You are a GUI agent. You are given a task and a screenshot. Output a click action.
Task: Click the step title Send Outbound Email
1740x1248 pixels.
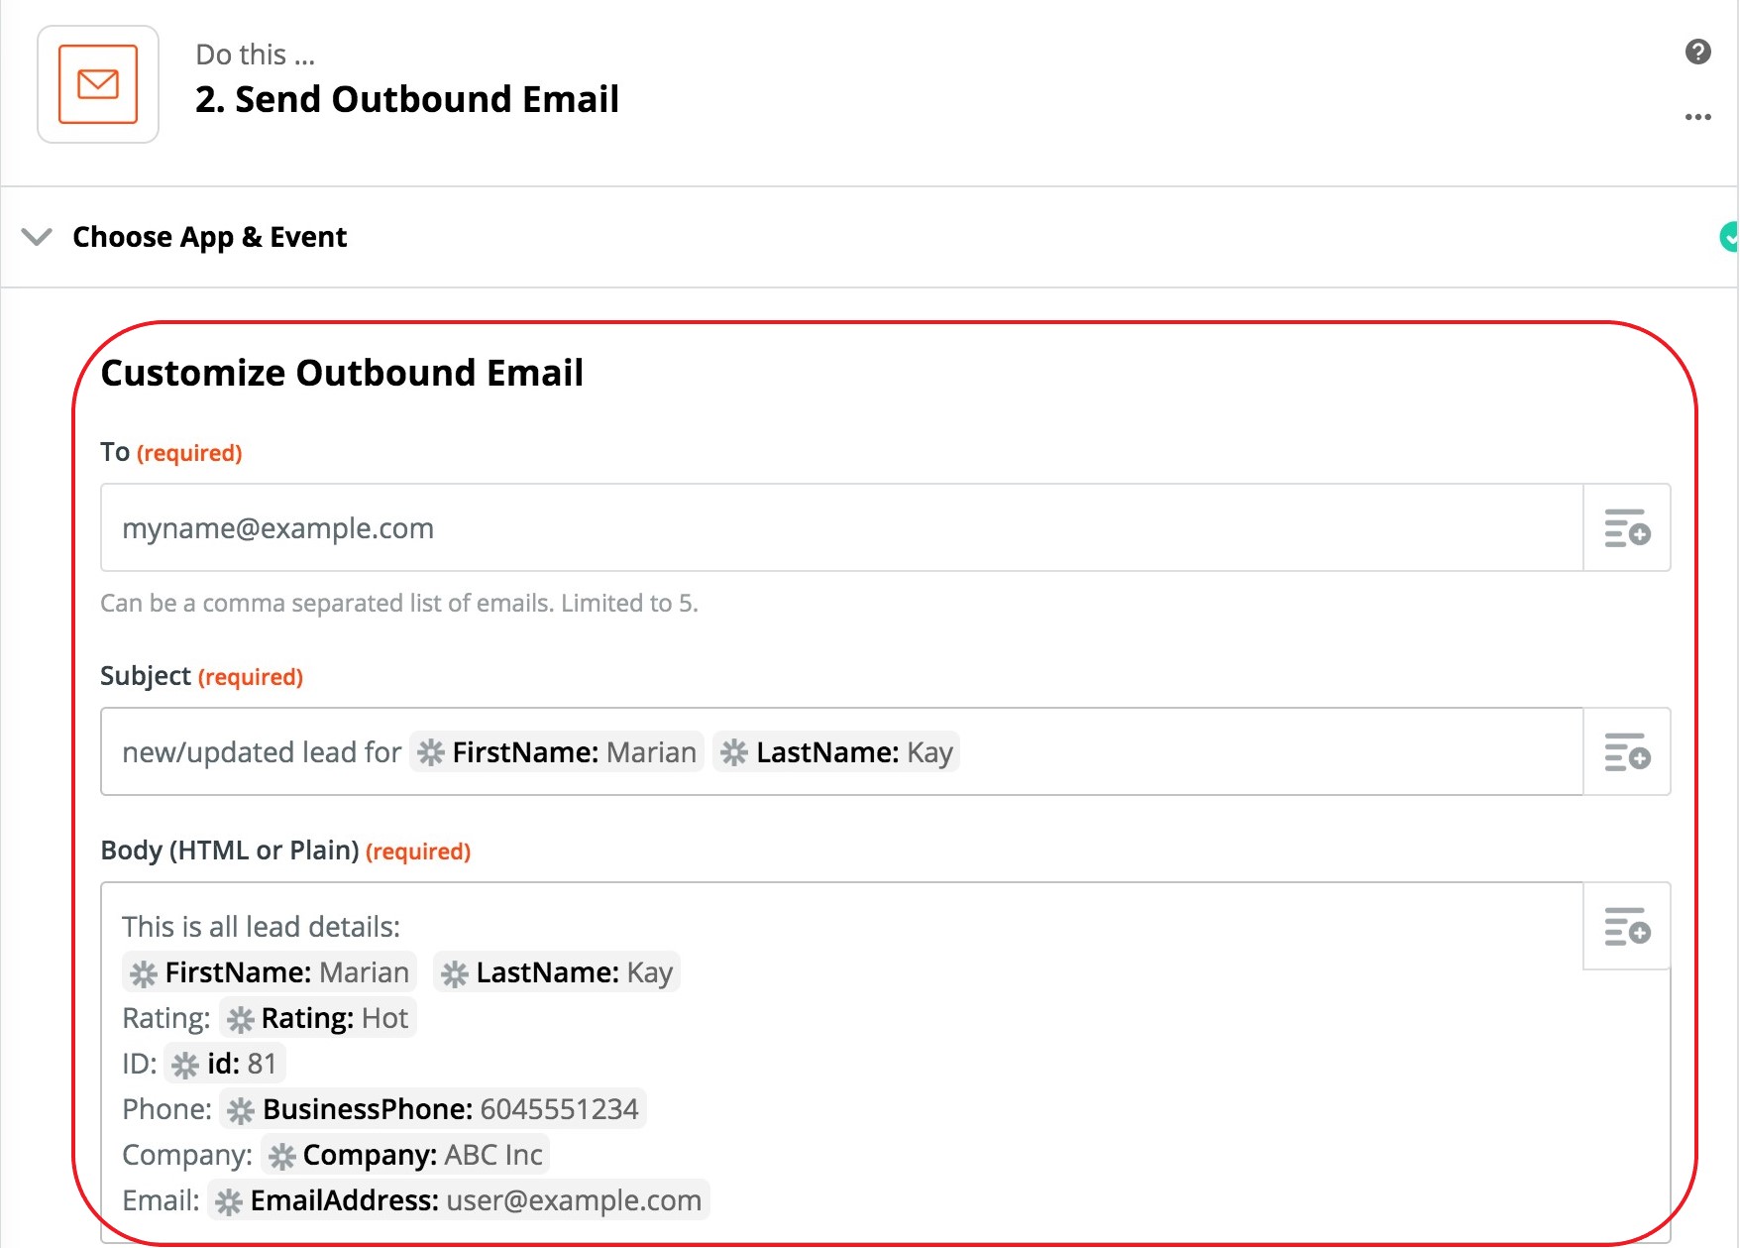[407, 99]
